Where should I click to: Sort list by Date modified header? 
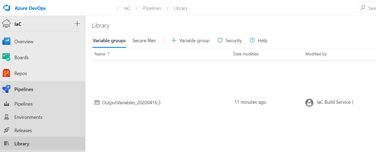pos(246,54)
